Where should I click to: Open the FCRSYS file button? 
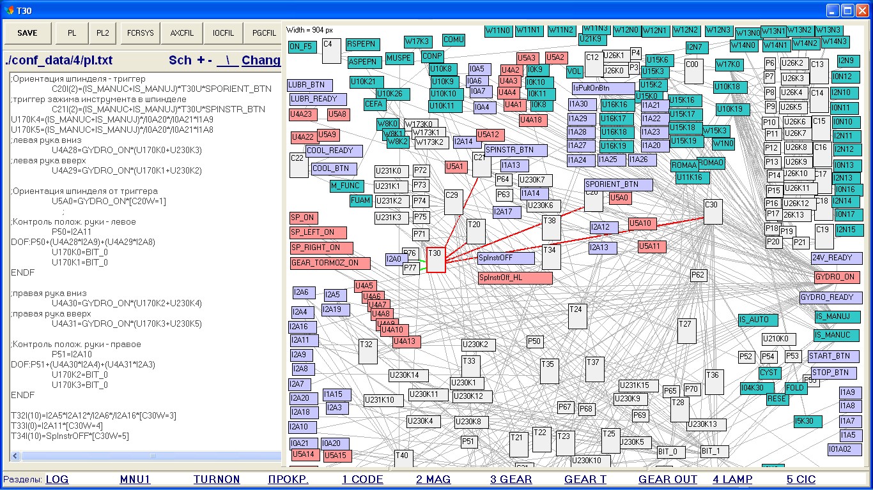click(141, 33)
